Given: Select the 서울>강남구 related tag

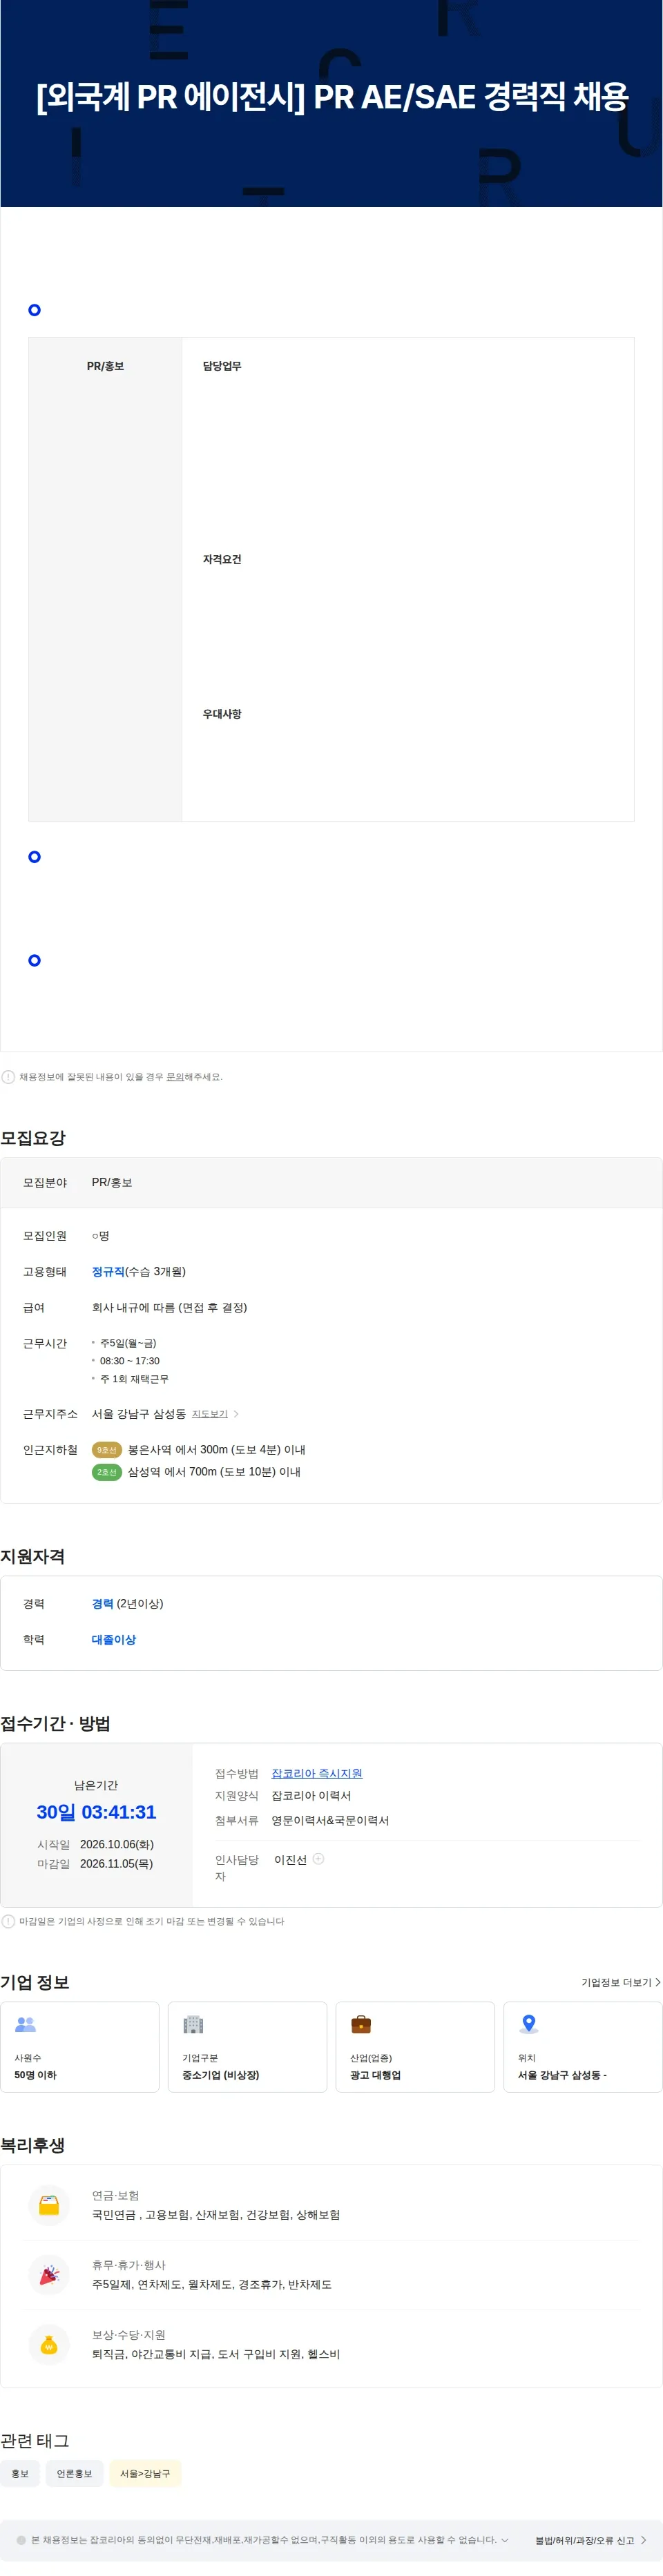Looking at the screenshot, I should 145,2473.
